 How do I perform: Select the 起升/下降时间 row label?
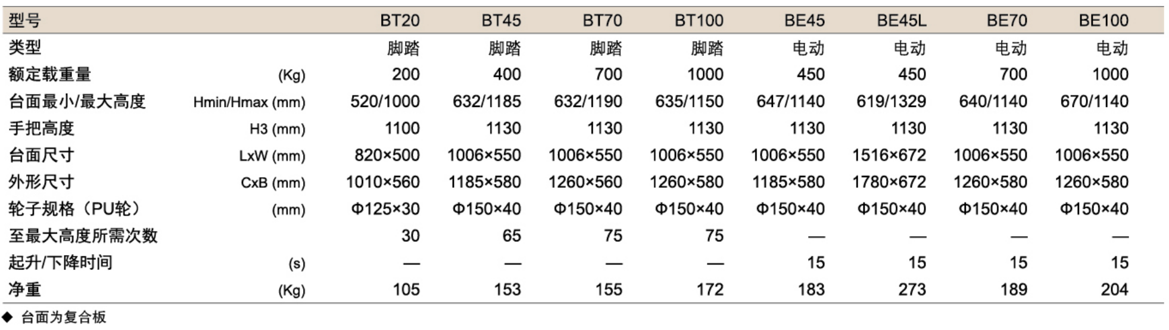[x=60, y=263]
